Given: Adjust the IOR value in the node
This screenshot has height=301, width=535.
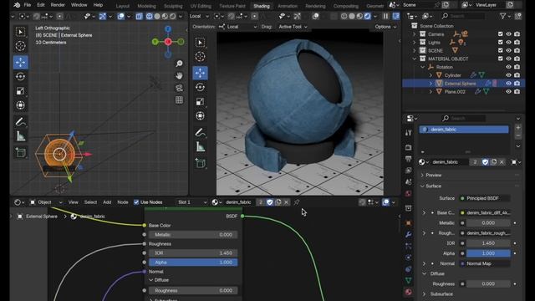Looking at the screenshot, I should point(193,253).
